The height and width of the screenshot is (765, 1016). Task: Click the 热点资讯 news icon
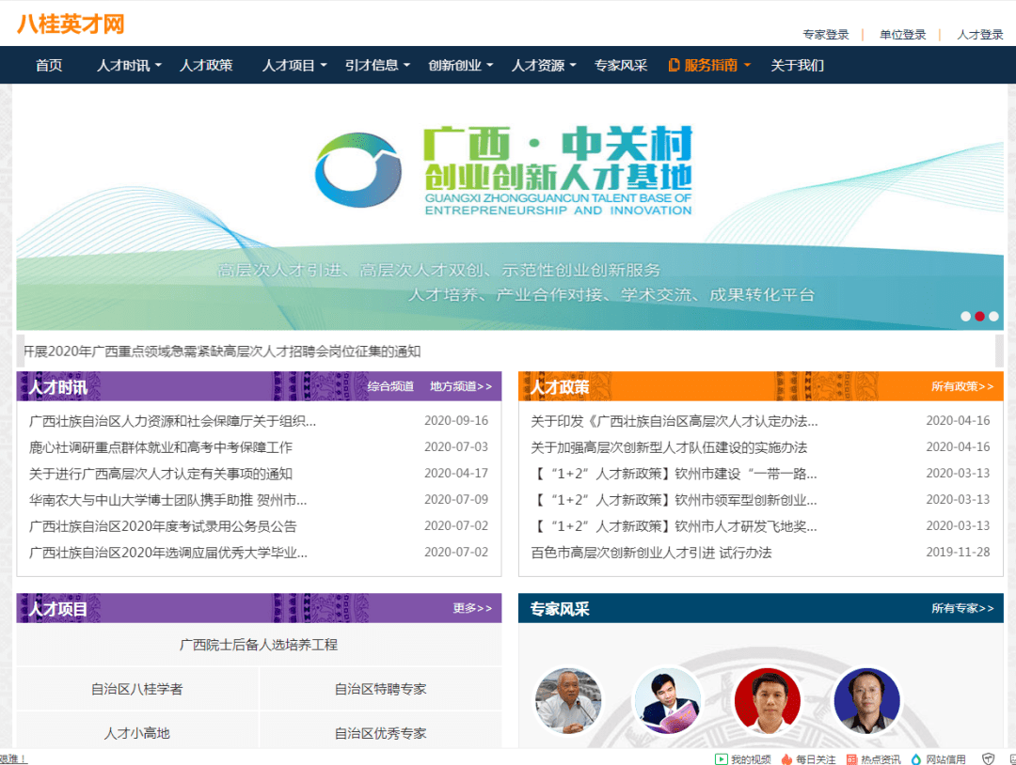pyautogui.click(x=851, y=759)
